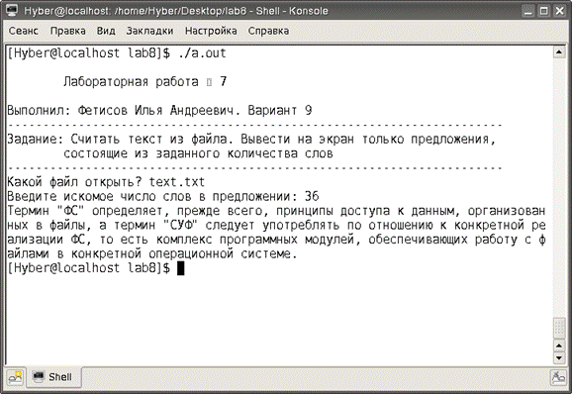Click the 'Задание: Считать текст' line

(251, 139)
